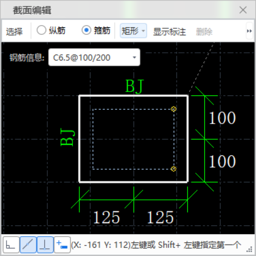Click the 选择 button in toolbar

[x=14, y=32]
